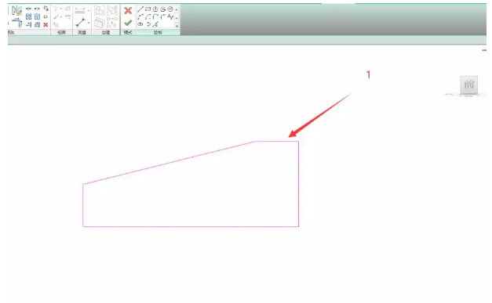Select the Circumscribed Polygon draw tool
492x303 pixels.
[162, 9]
